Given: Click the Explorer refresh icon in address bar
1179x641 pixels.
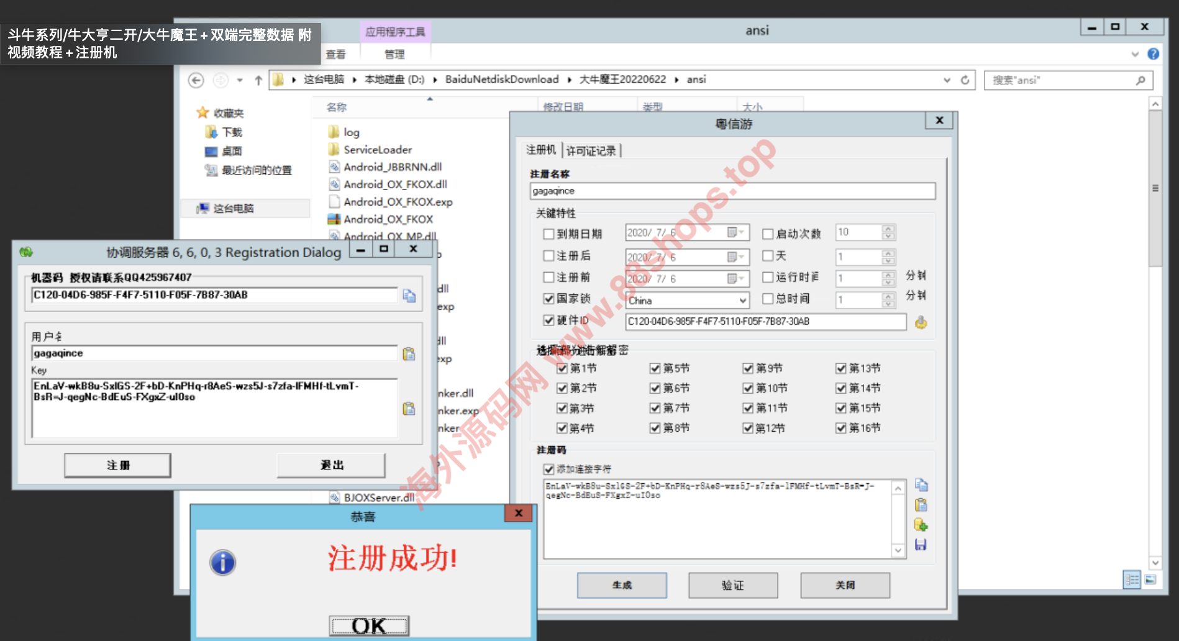Looking at the screenshot, I should click(965, 80).
